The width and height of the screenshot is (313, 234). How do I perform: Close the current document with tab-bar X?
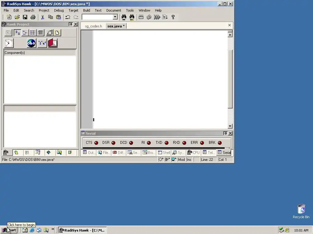click(230, 25)
